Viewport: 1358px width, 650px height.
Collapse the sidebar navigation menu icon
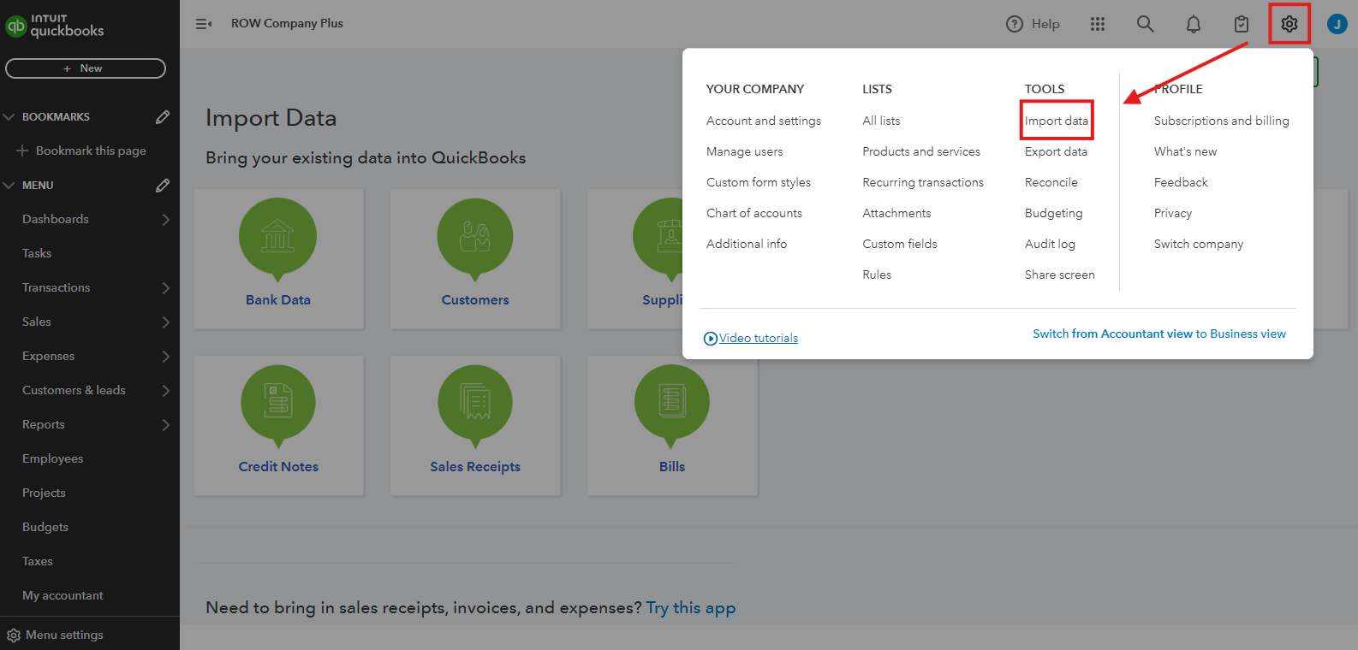pyautogui.click(x=204, y=24)
